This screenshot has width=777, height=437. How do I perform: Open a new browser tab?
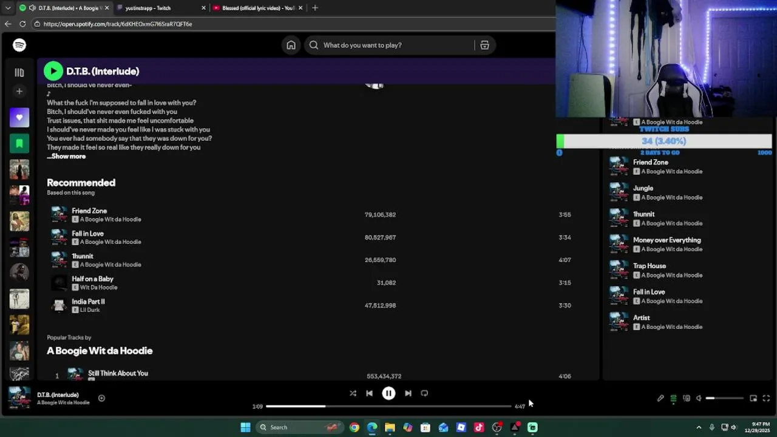pos(314,8)
